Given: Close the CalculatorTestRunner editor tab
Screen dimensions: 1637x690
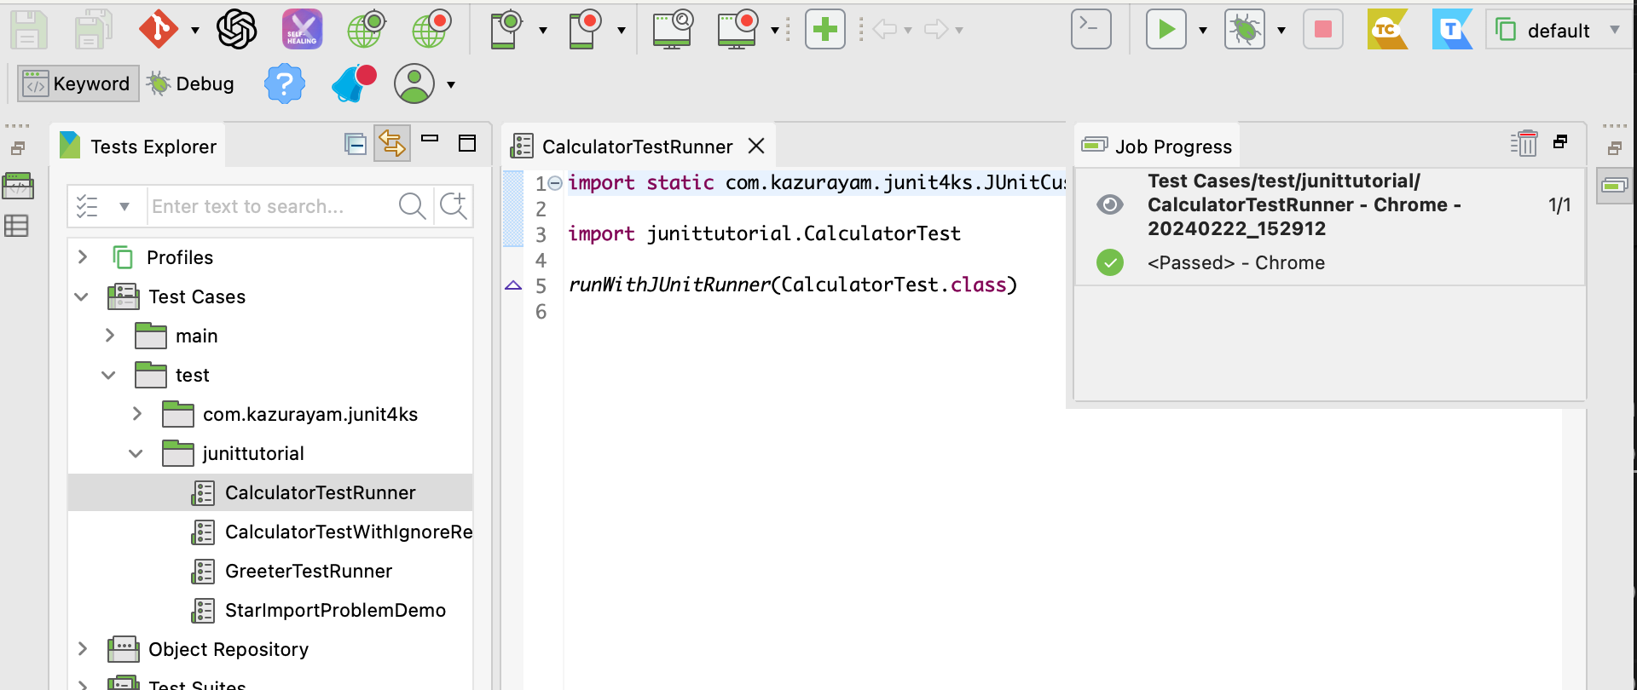Looking at the screenshot, I should tap(756, 146).
